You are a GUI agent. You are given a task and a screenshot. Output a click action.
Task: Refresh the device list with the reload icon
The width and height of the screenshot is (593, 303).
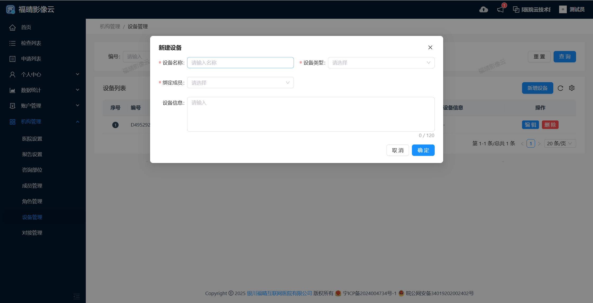coord(560,88)
